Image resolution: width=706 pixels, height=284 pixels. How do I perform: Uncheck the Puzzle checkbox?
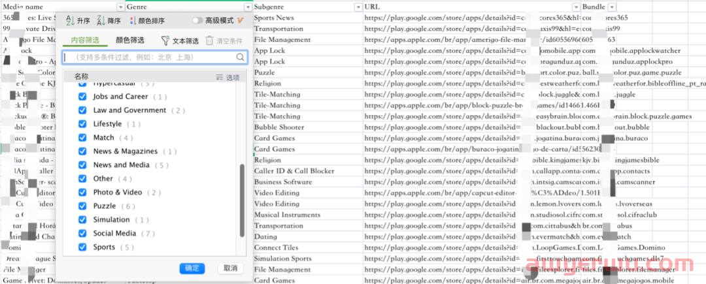(82, 206)
